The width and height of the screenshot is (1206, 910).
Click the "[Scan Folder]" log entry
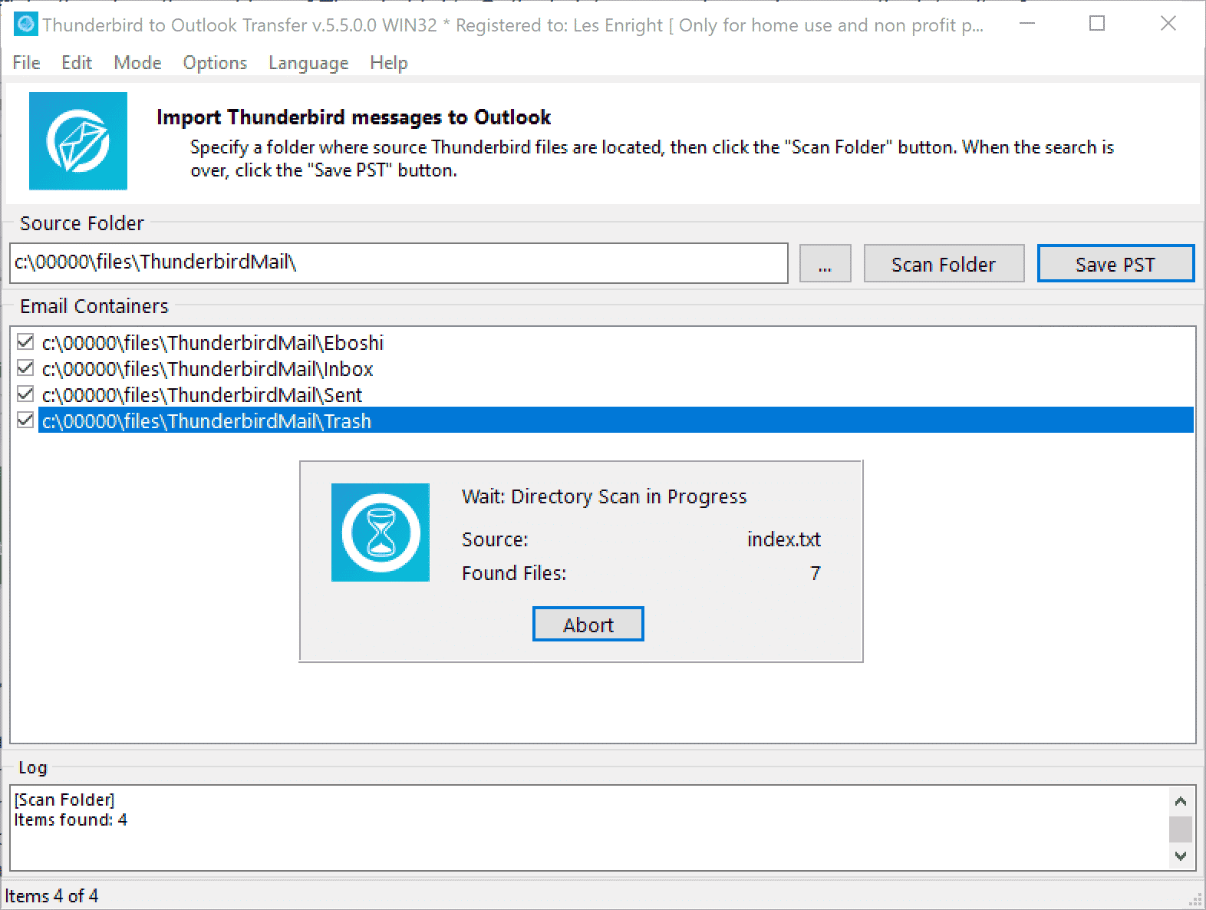64,800
